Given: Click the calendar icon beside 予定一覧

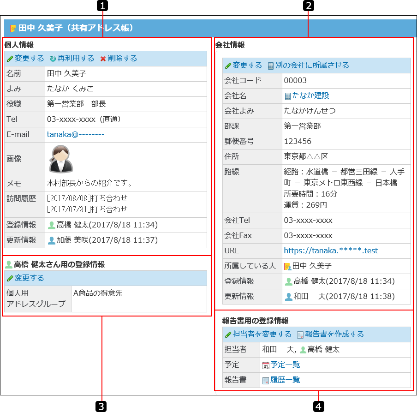Looking at the screenshot, I should pyautogui.click(x=266, y=365).
